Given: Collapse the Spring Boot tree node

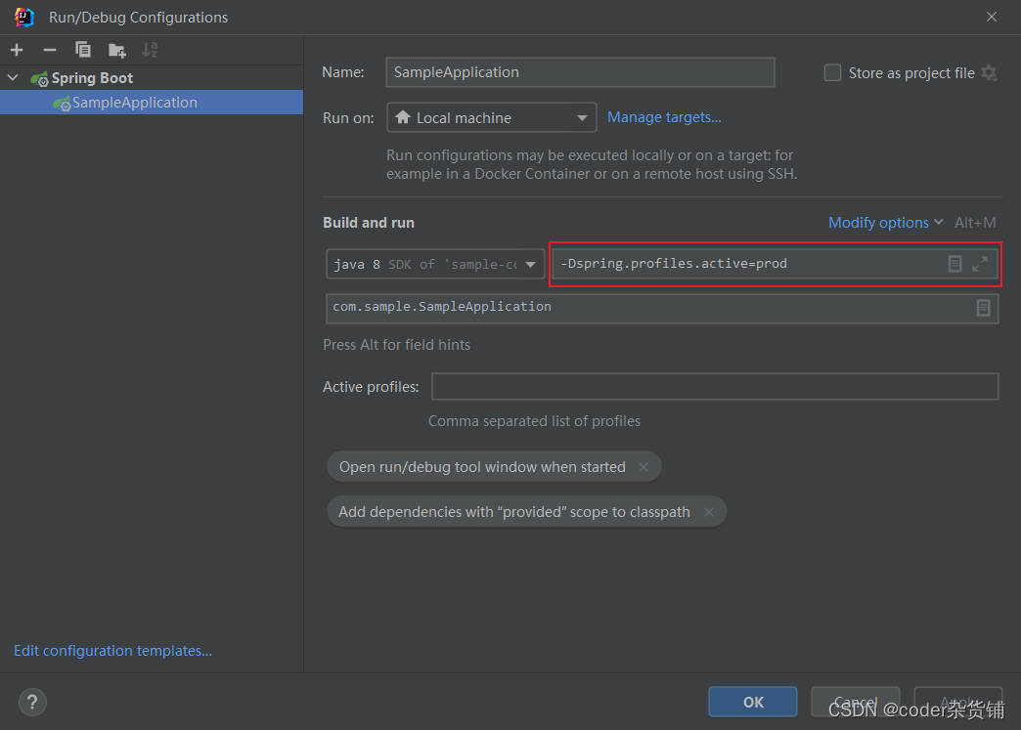Looking at the screenshot, I should 13,78.
